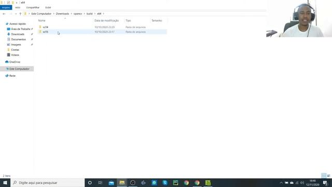The image size is (332, 187).
Task: Open Acesso rápido in navigation pane
Action: coord(18,24)
